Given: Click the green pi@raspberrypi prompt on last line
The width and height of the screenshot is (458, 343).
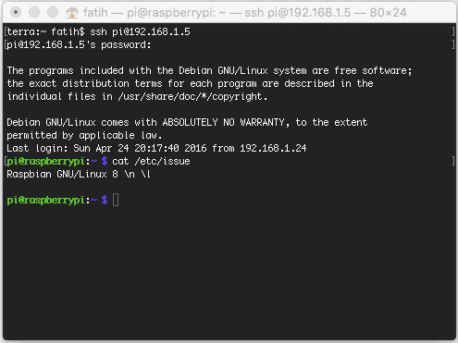Looking at the screenshot, I should (x=45, y=200).
